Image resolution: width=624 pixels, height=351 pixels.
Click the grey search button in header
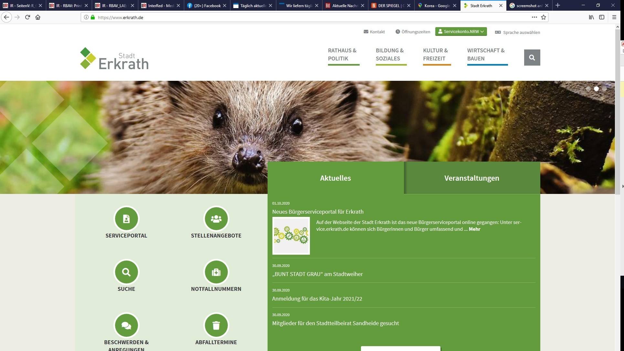(x=532, y=58)
